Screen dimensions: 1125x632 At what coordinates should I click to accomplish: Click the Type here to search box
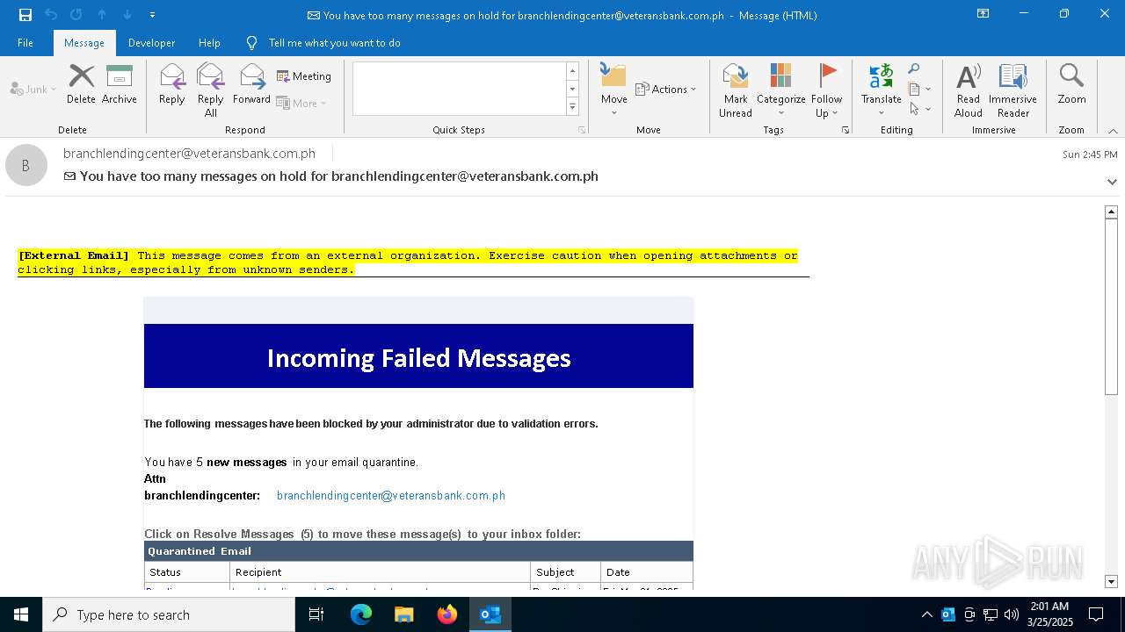point(169,614)
